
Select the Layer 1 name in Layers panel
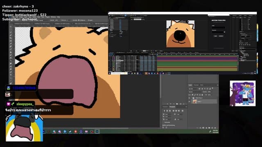pyautogui.click(x=199, y=102)
